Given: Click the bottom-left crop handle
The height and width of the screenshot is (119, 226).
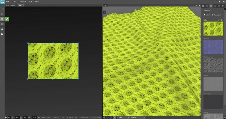Looking at the screenshot, I should click(28, 79).
